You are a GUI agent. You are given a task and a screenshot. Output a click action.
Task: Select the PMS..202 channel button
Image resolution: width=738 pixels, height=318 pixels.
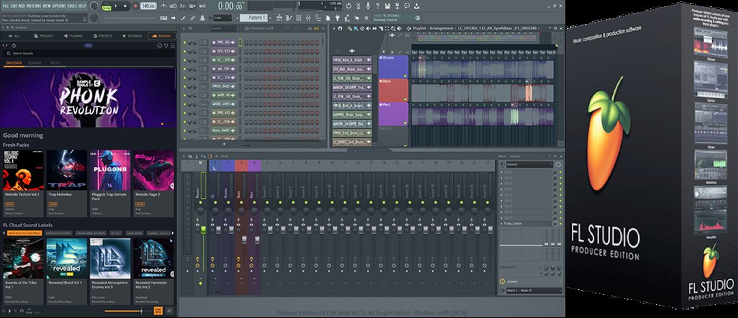tap(223, 42)
